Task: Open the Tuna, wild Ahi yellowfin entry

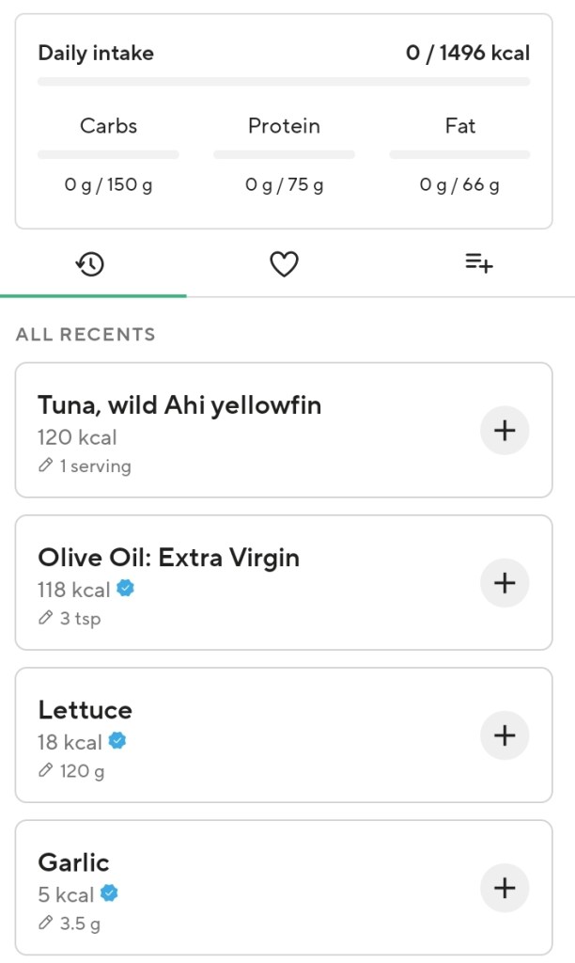Action: point(179,405)
